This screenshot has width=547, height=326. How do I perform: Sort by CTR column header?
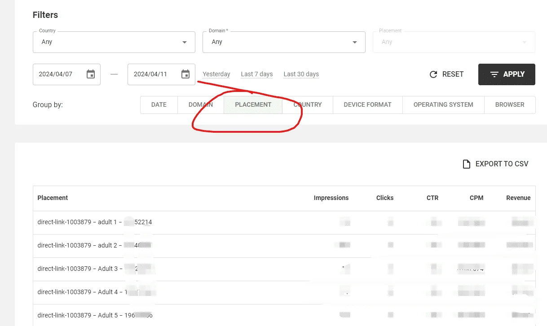432,198
